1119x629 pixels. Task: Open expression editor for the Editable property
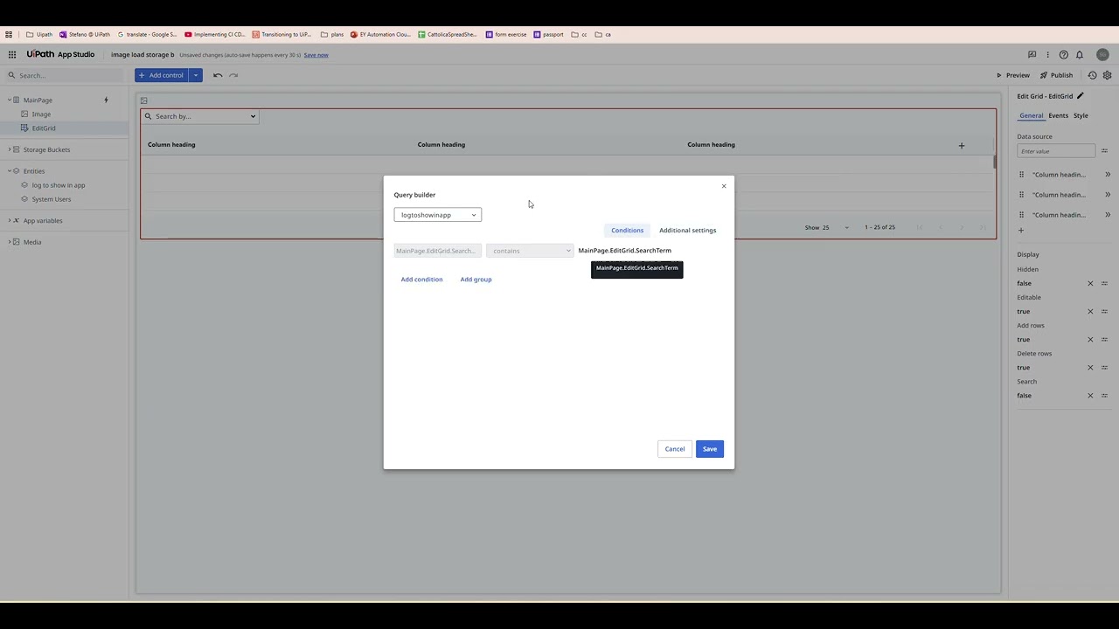1104,311
